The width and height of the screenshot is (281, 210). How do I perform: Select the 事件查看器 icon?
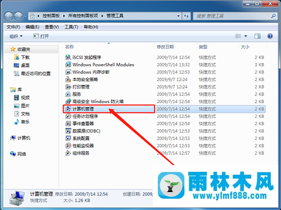(68, 124)
